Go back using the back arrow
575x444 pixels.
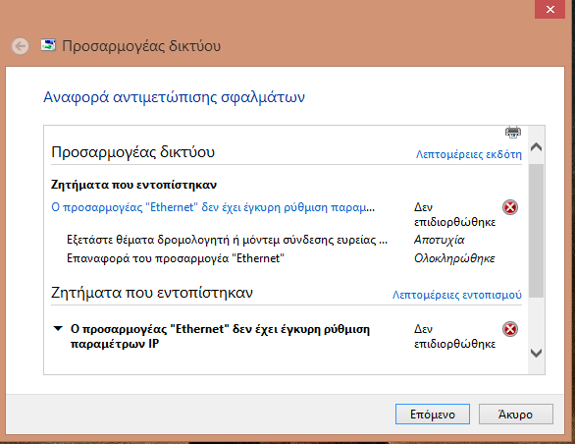pyautogui.click(x=21, y=46)
